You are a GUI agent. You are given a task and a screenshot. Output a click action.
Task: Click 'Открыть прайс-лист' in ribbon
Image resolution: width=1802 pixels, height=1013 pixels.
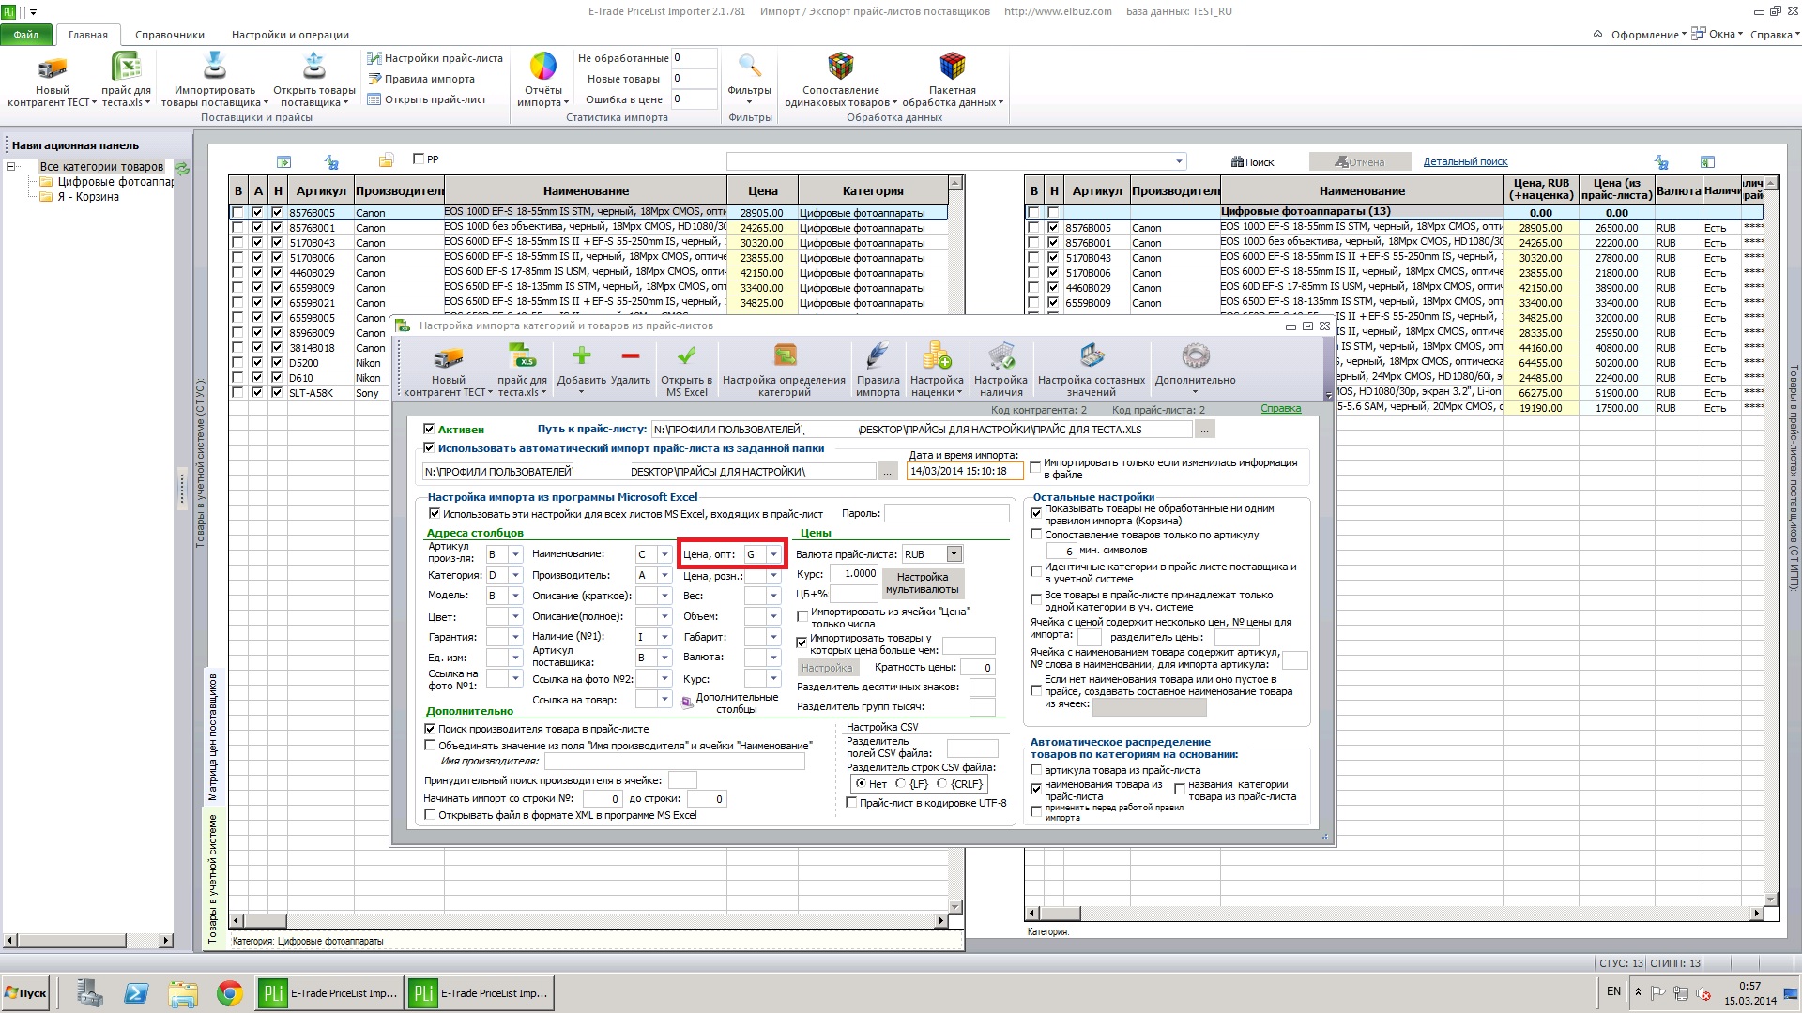point(428,99)
